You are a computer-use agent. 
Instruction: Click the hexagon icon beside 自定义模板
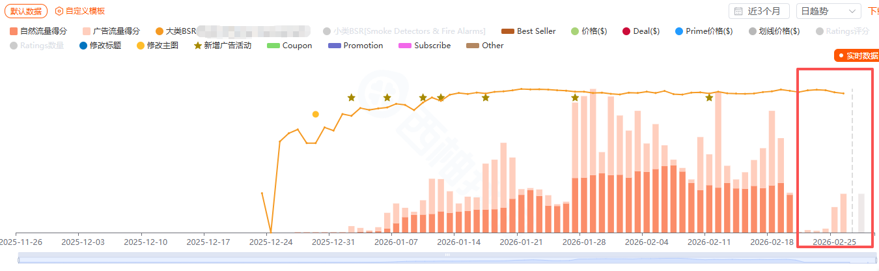click(x=59, y=11)
